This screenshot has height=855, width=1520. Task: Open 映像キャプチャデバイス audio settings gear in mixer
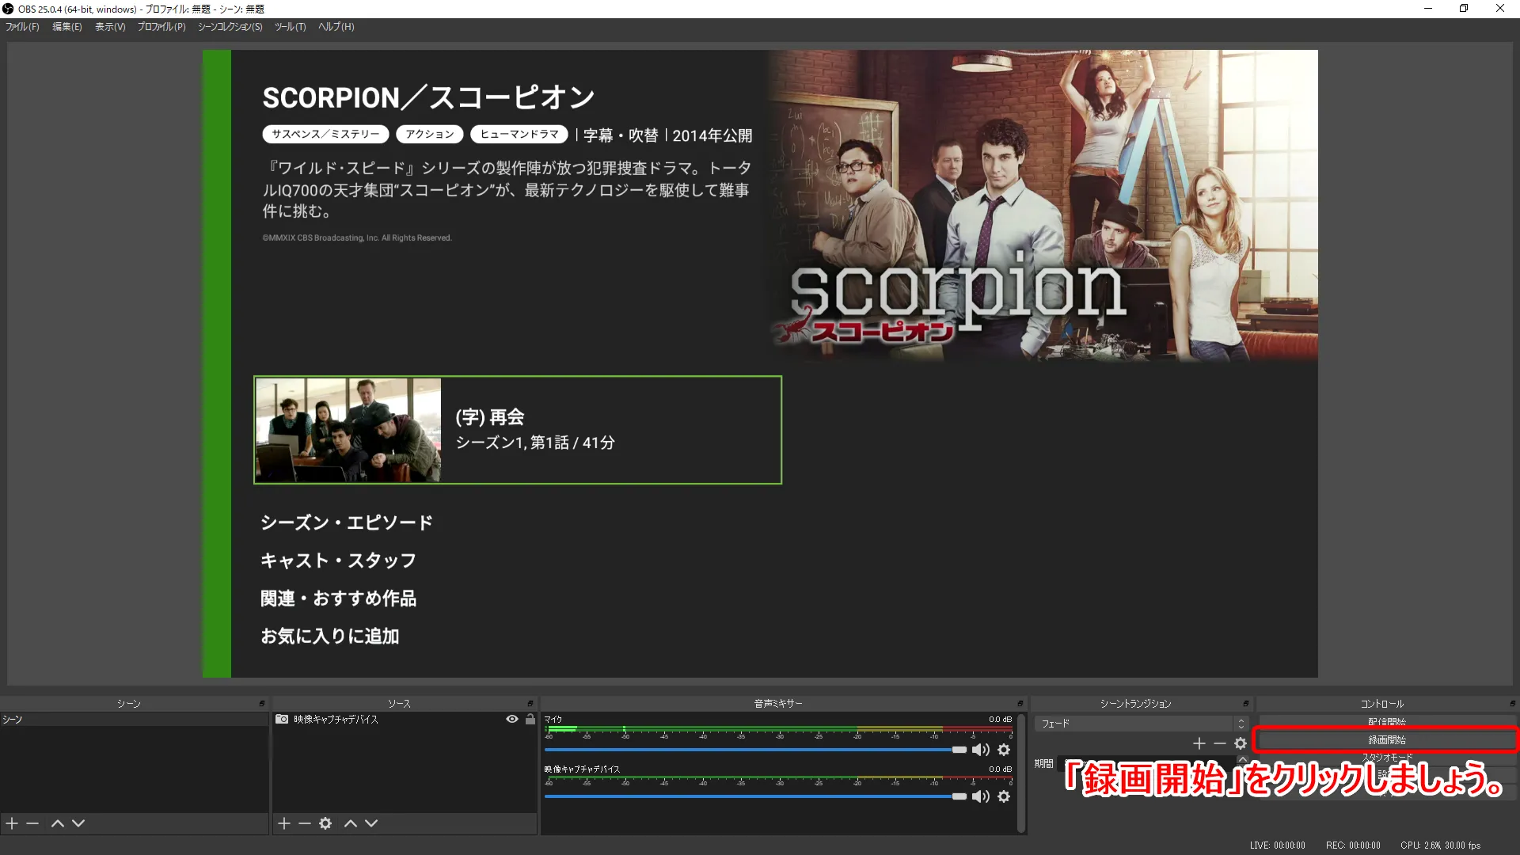click(1004, 796)
